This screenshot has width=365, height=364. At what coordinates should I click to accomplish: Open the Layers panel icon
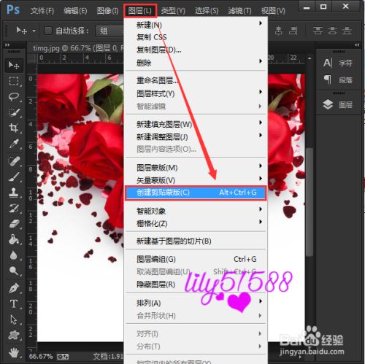pyautogui.click(x=328, y=104)
